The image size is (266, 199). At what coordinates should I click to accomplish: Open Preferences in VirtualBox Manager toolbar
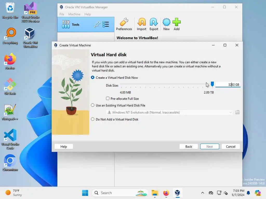(124, 24)
